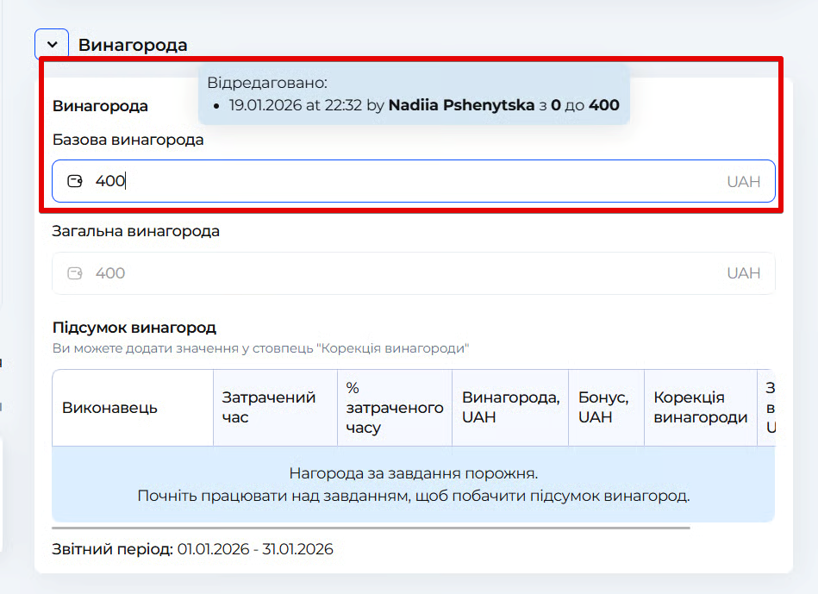The image size is (818, 594).
Task: Click the wallet icon in Загальна винагорода field
Action: (x=75, y=273)
